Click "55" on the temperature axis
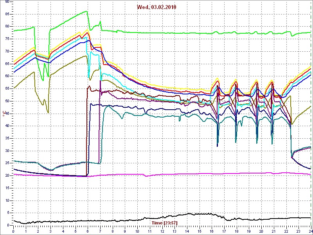The image size is (313, 235). tap(7, 89)
